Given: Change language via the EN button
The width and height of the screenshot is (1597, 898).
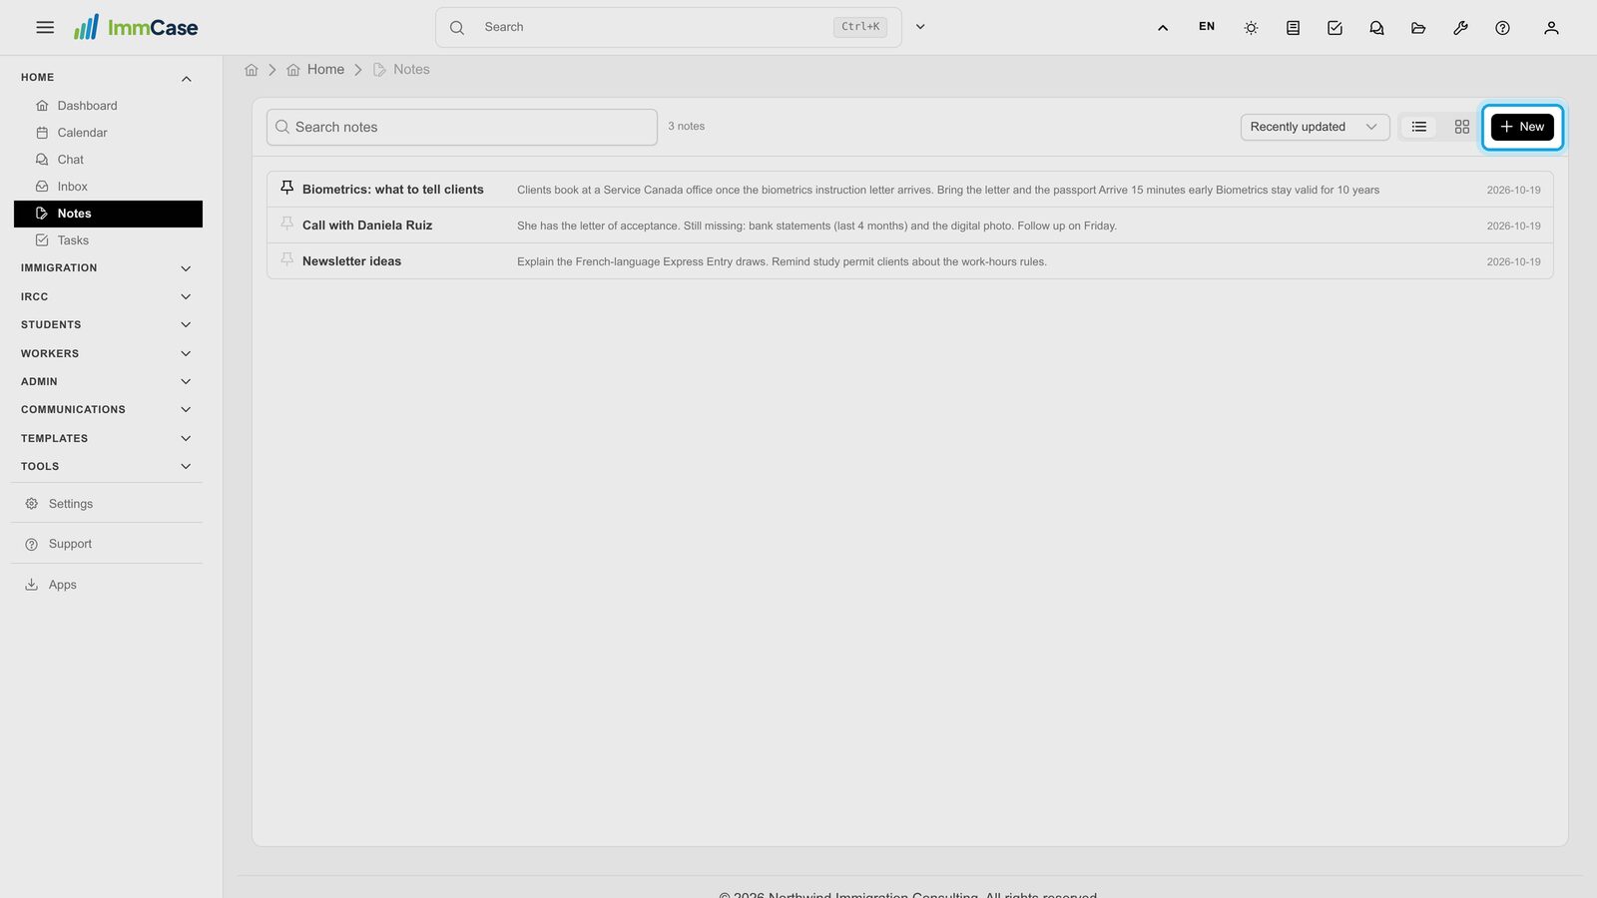Looking at the screenshot, I should [1207, 27].
